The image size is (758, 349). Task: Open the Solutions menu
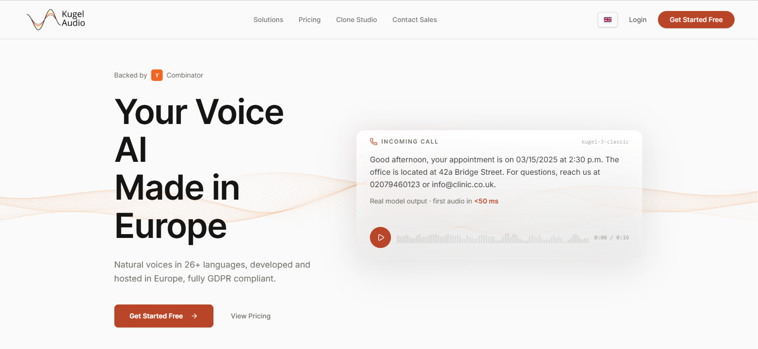268,20
